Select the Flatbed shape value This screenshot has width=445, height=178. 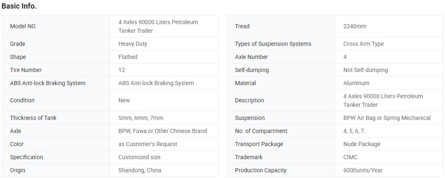(x=128, y=57)
